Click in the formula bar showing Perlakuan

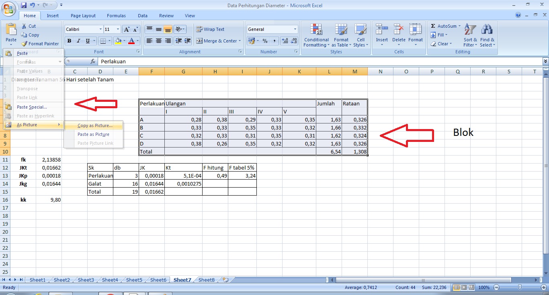320,61
